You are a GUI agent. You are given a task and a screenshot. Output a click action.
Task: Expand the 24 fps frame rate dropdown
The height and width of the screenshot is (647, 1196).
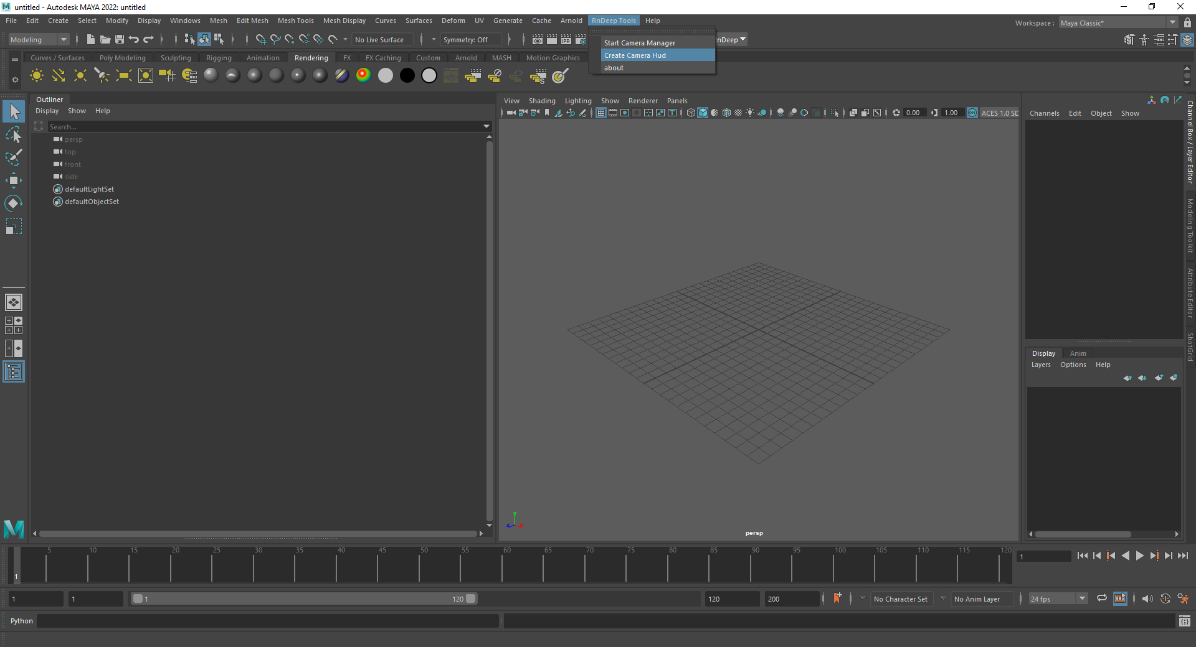point(1082,598)
